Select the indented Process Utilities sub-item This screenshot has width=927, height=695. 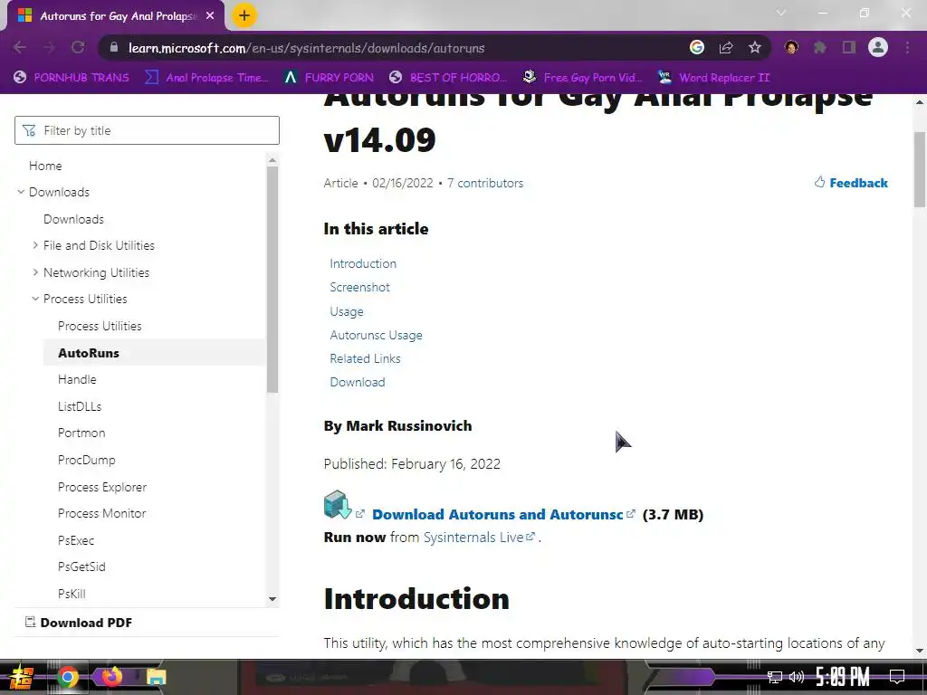100,326
